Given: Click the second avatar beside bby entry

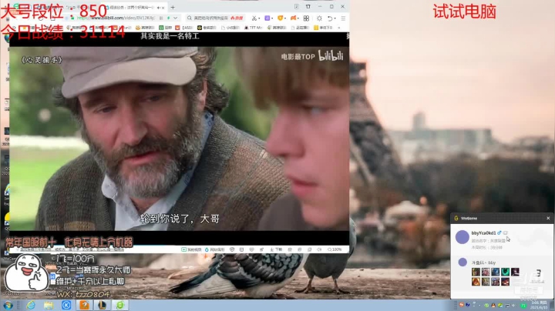Looking at the screenshot, I should click(x=462, y=262).
